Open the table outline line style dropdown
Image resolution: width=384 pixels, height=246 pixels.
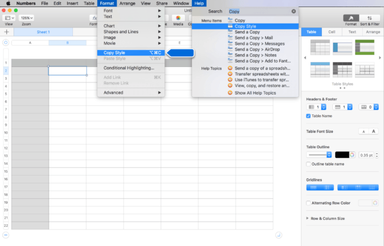click(319, 155)
